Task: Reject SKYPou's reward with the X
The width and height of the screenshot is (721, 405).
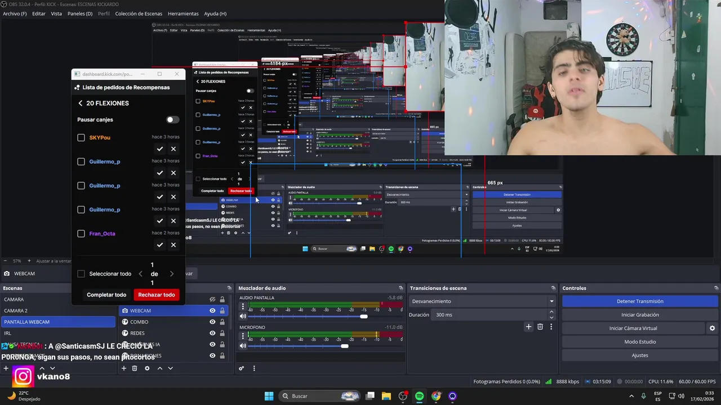Action: click(x=173, y=149)
